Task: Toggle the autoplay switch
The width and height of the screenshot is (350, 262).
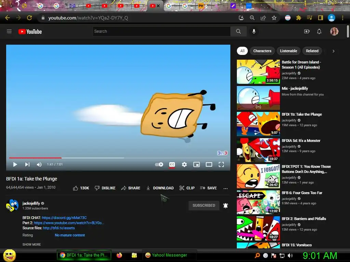Action: tap(159, 164)
